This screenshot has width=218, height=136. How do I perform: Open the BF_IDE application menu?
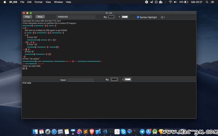[13, 2]
